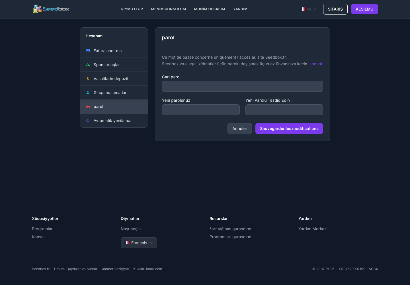410x285 pixels.
Task: Open Konsol link in footer
Action: pos(38,237)
